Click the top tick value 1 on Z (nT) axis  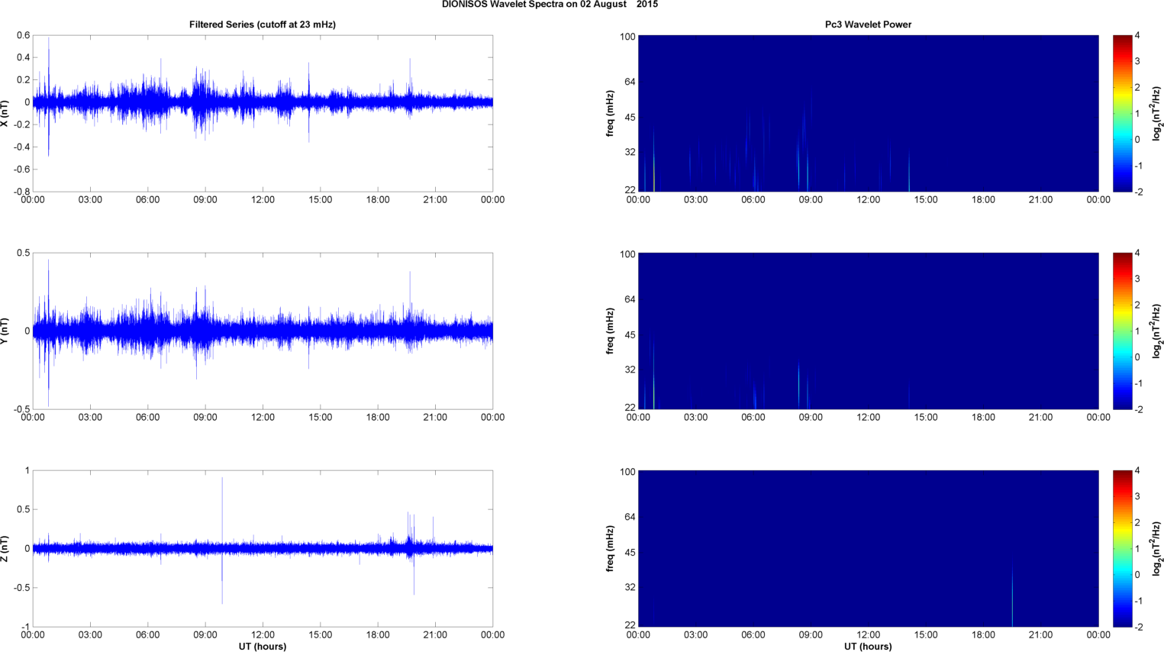pos(27,471)
